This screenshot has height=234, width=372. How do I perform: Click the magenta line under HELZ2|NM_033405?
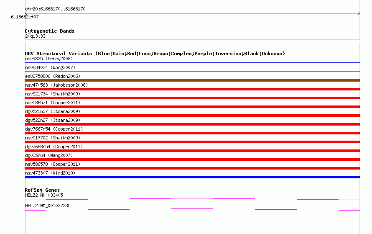192,199
